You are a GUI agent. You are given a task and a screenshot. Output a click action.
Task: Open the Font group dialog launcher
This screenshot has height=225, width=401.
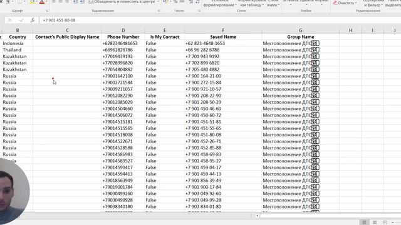coord(47,11)
